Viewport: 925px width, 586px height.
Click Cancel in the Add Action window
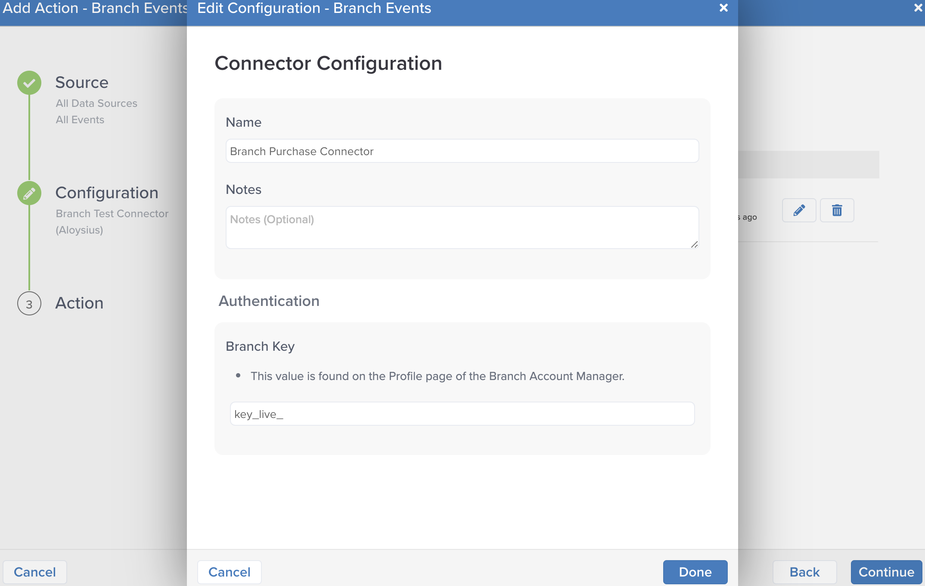click(35, 572)
